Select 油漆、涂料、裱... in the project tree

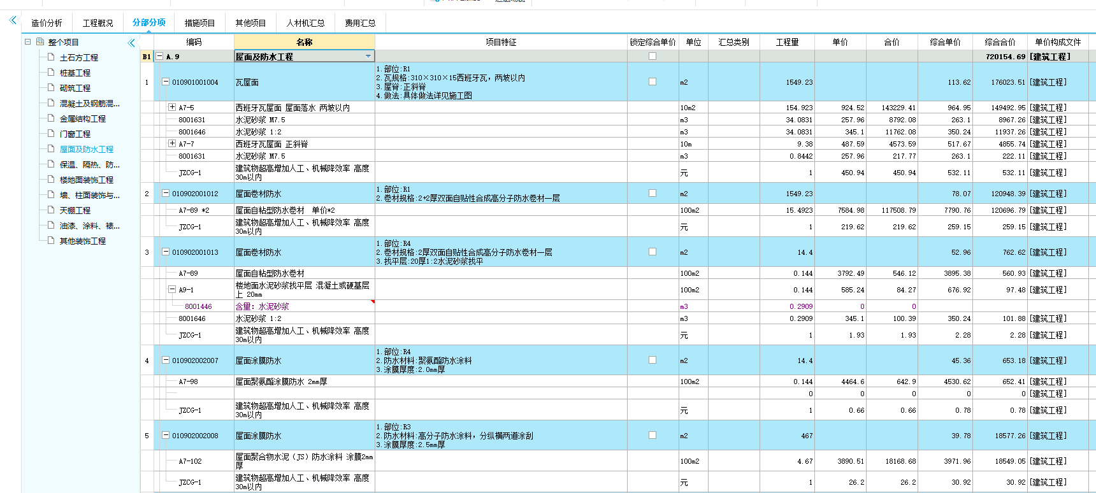[90, 225]
